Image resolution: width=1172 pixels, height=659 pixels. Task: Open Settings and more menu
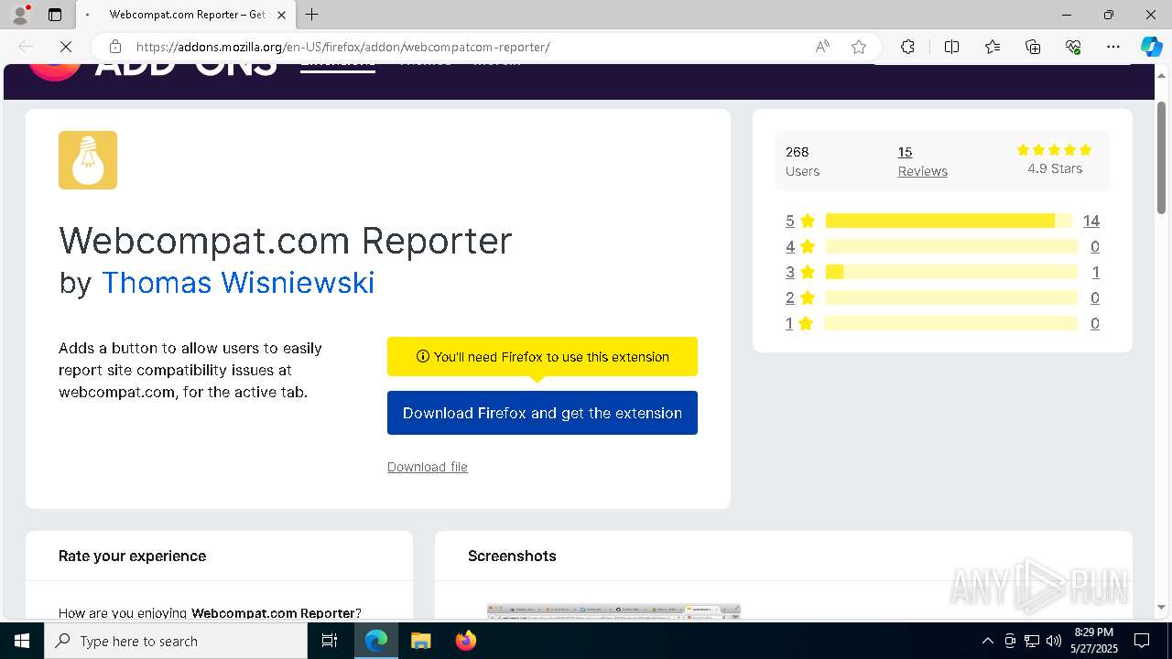pyautogui.click(x=1113, y=47)
